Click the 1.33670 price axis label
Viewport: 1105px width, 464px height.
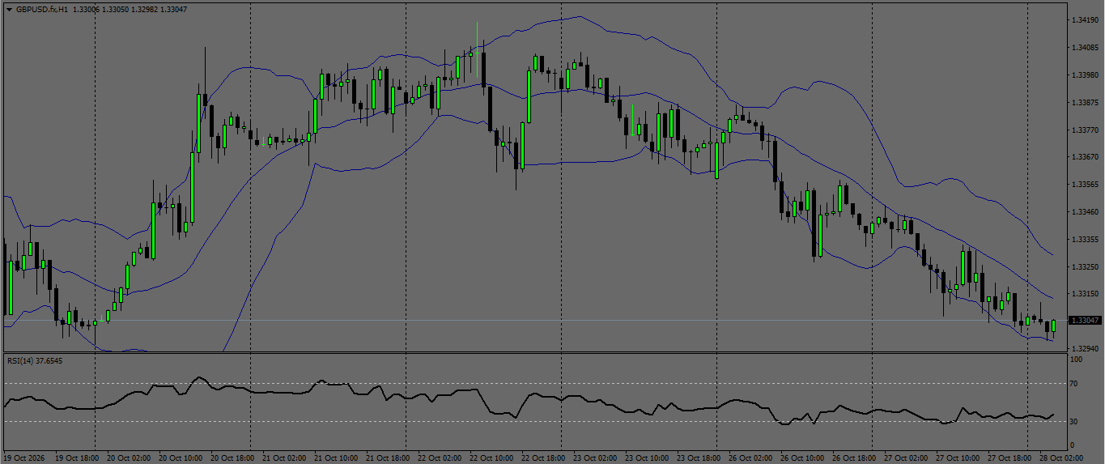pyautogui.click(x=1084, y=156)
